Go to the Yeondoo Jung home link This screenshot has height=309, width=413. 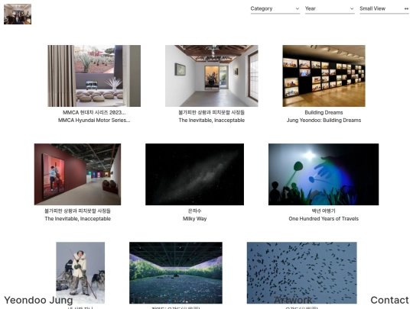[38, 300]
